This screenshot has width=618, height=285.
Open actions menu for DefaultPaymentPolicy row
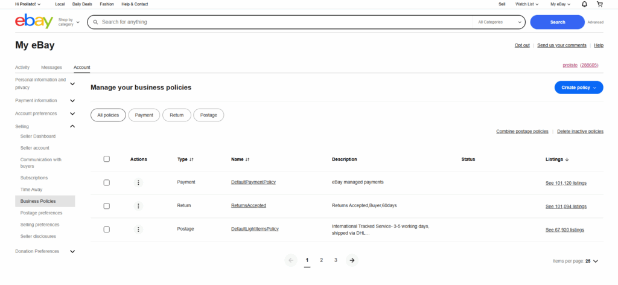point(138,182)
